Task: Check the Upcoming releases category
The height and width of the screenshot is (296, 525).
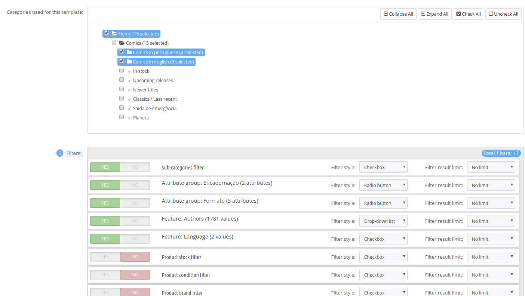Action: [122, 80]
